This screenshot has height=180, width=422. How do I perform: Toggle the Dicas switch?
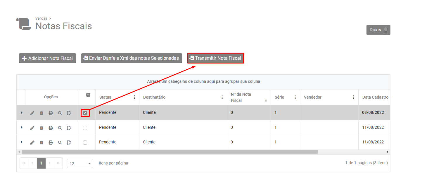[x=386, y=30]
